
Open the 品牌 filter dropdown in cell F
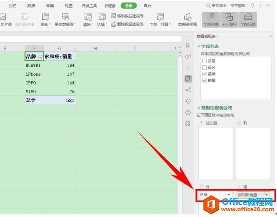pyautogui.click(x=41, y=58)
